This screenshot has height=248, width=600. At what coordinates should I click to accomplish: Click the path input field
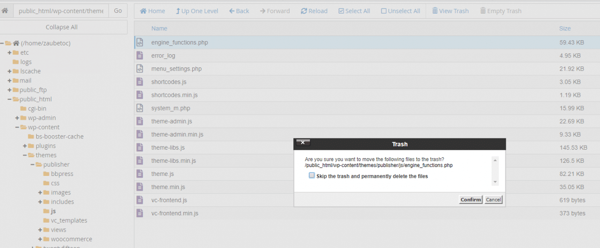(61, 11)
